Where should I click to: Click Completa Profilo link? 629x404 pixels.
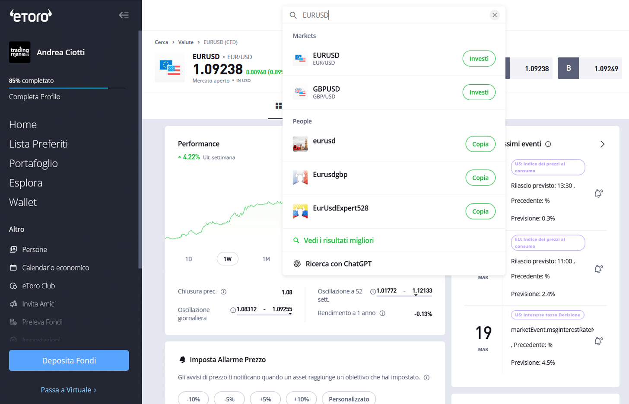(35, 97)
